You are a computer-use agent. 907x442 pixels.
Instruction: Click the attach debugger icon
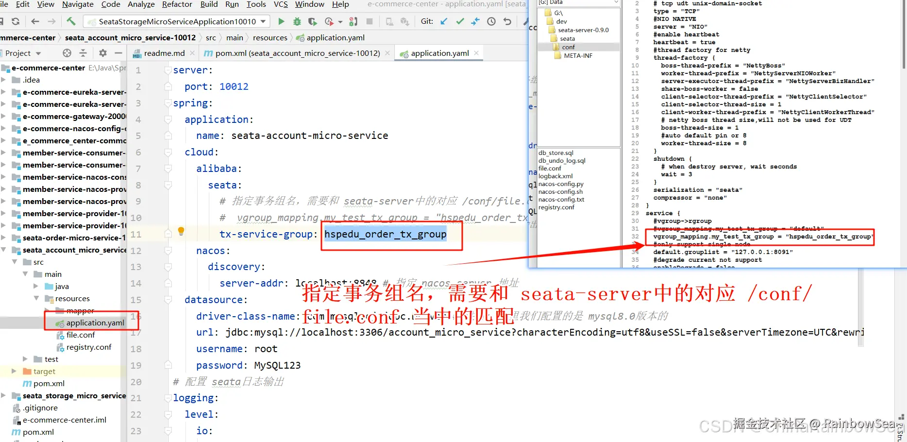click(353, 21)
